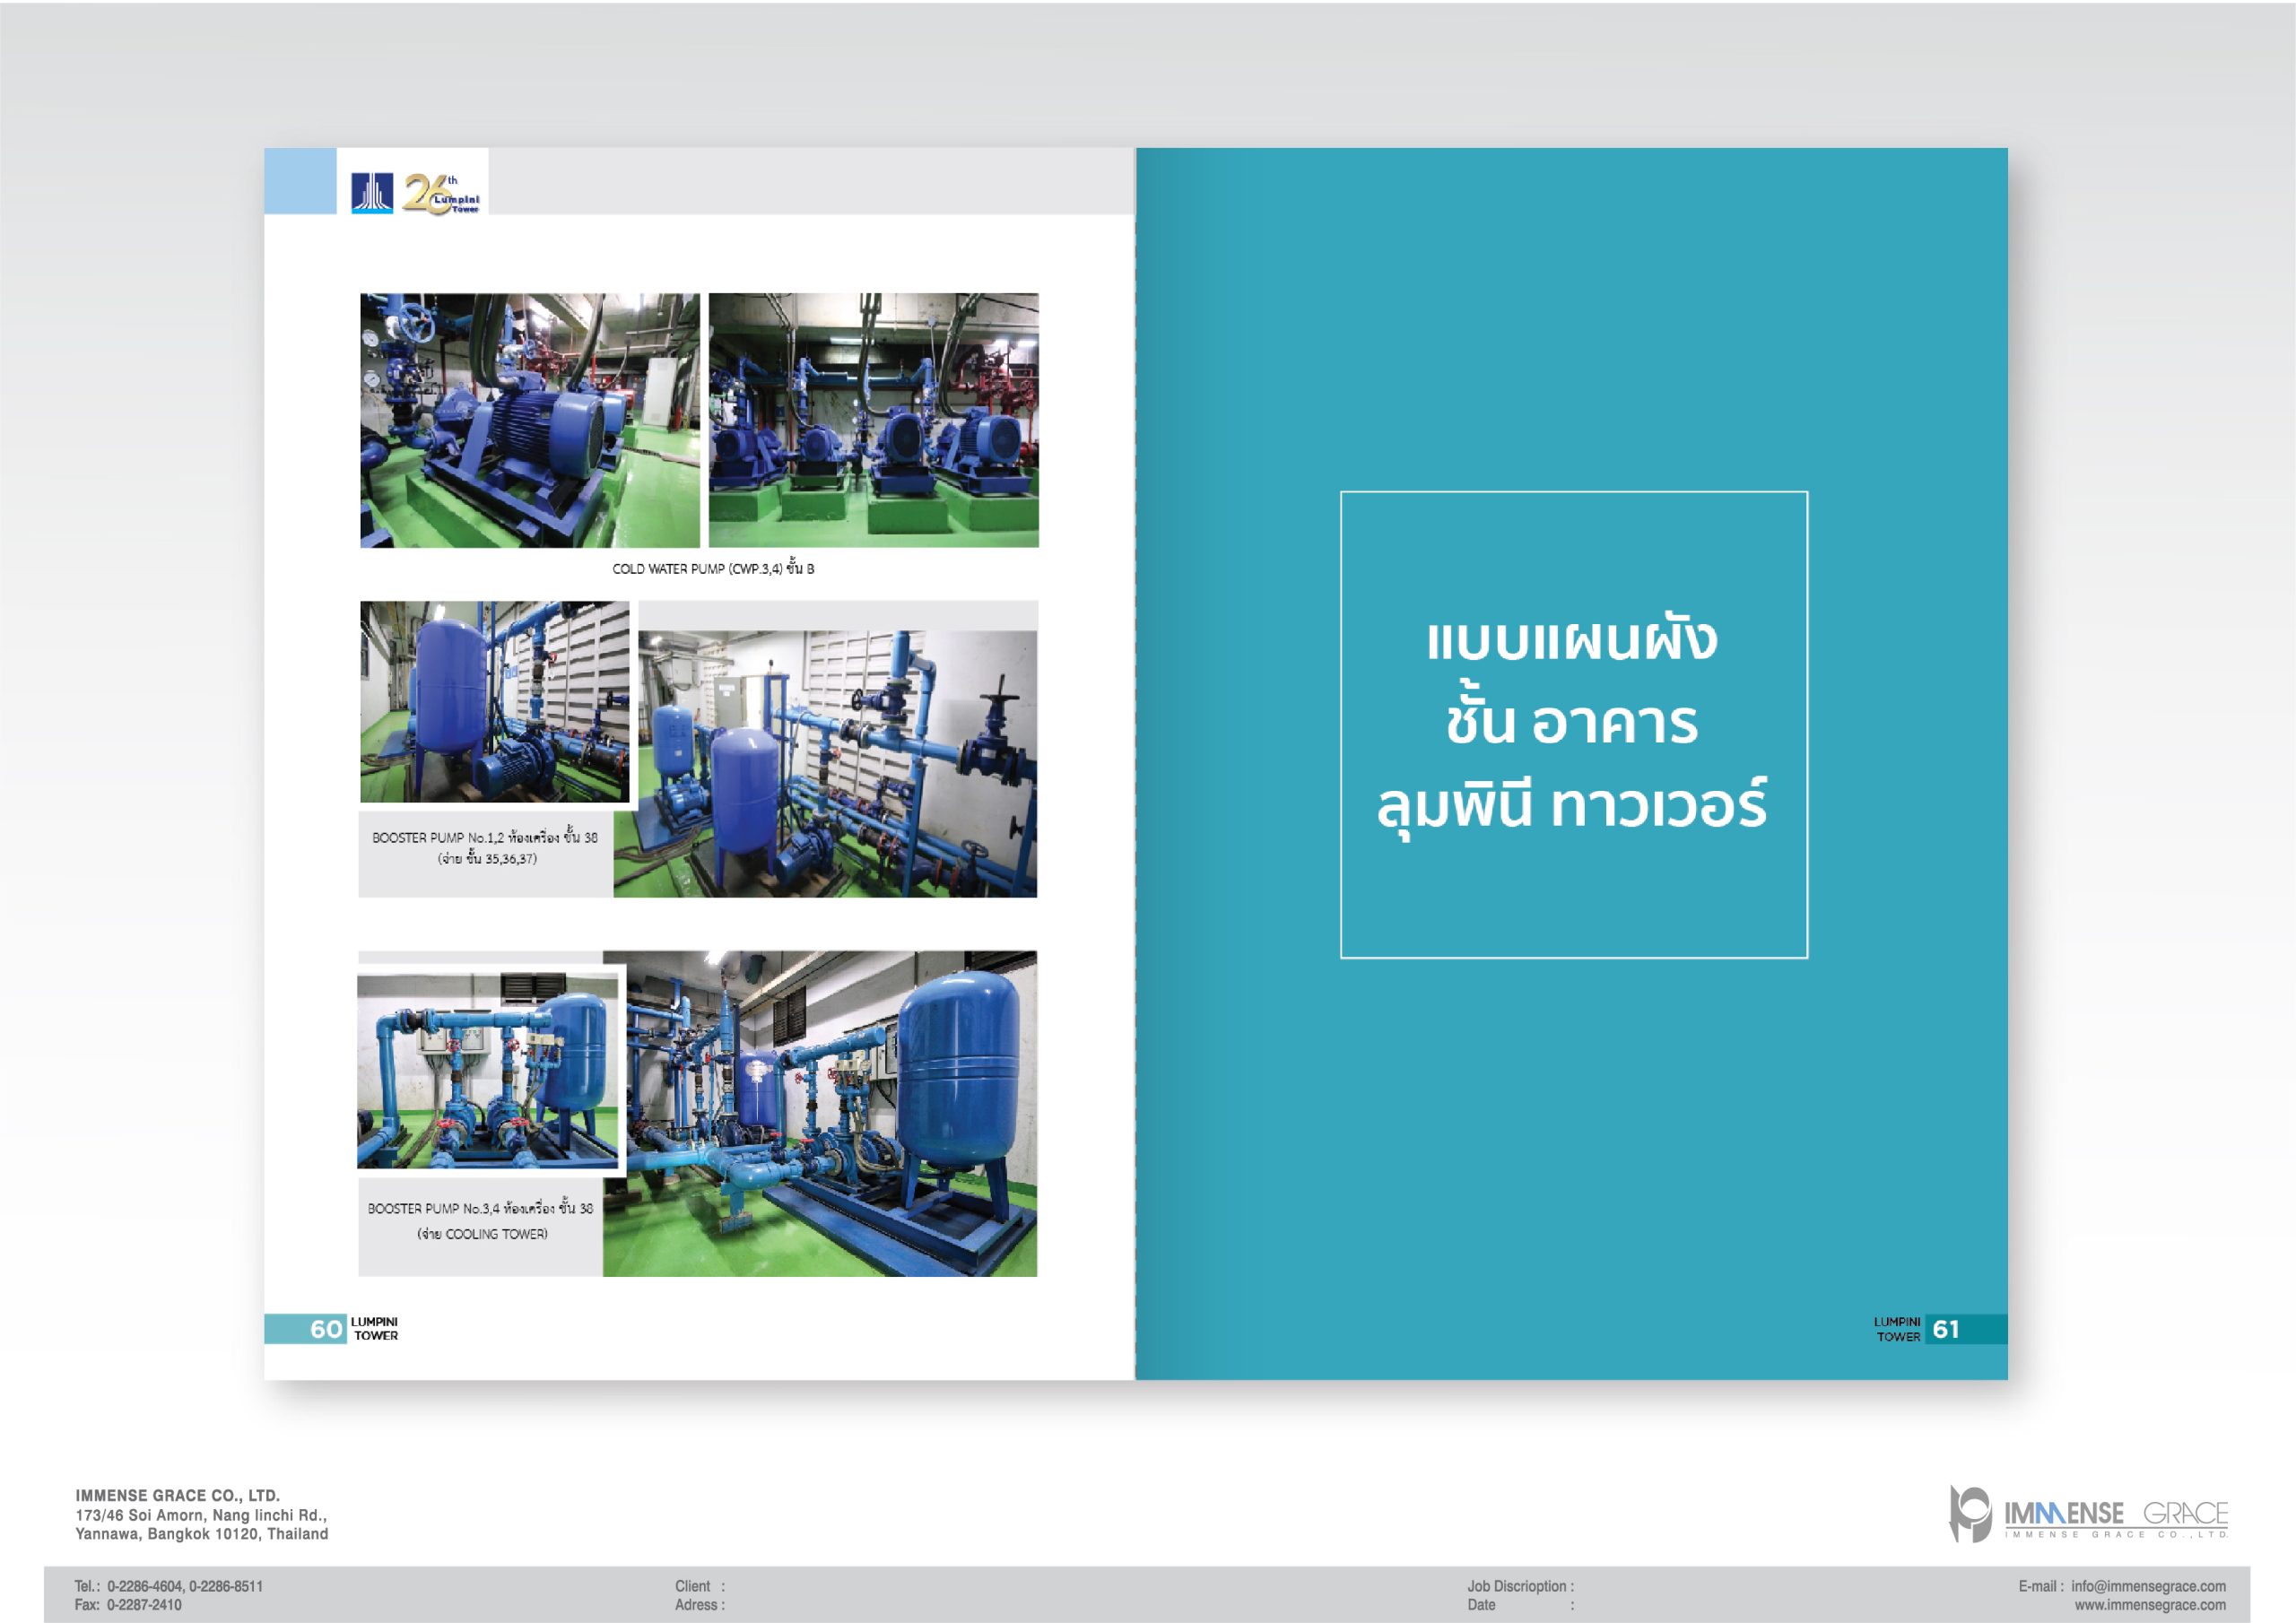Select the small Booster Pump No.3,4 photo
2296x1623 pixels.
coord(488,1071)
